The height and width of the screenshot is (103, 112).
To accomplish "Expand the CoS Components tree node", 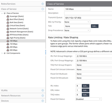I will tap(2, 53).
